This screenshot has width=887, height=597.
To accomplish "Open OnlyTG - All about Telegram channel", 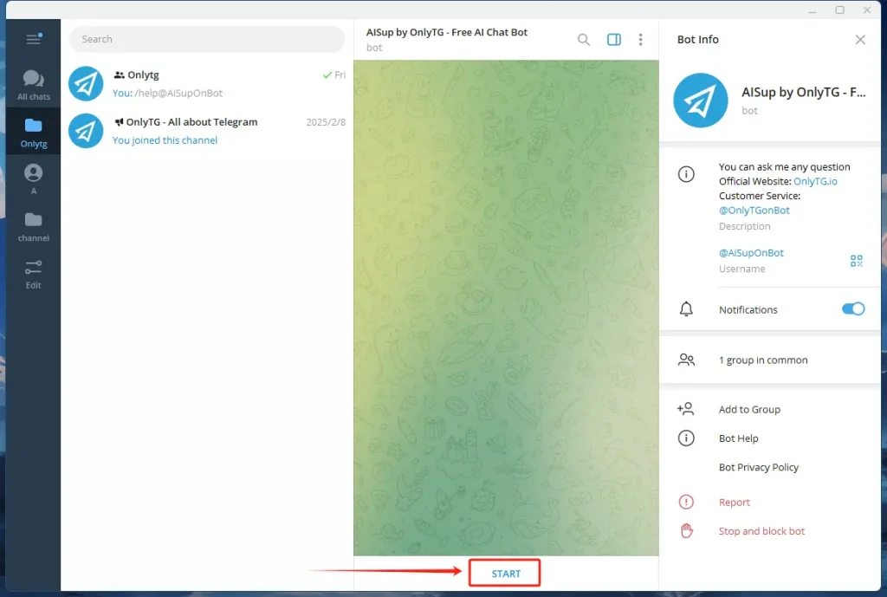I will [206, 131].
